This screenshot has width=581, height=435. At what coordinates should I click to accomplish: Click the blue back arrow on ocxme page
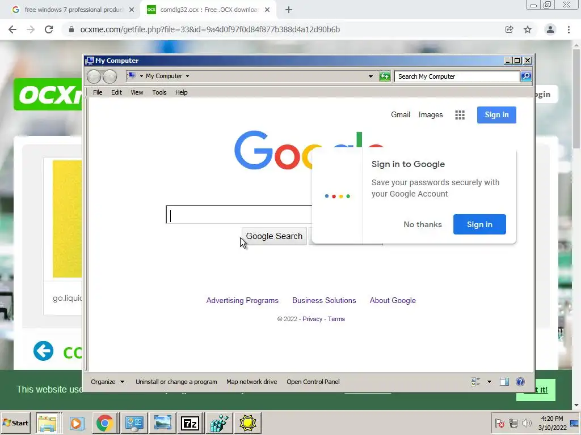(43, 351)
